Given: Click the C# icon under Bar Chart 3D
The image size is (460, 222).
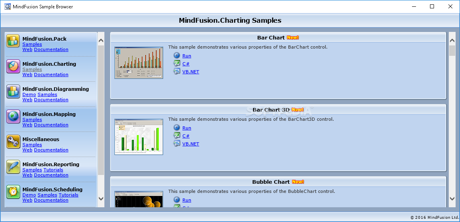Looking at the screenshot, I should (x=177, y=136).
